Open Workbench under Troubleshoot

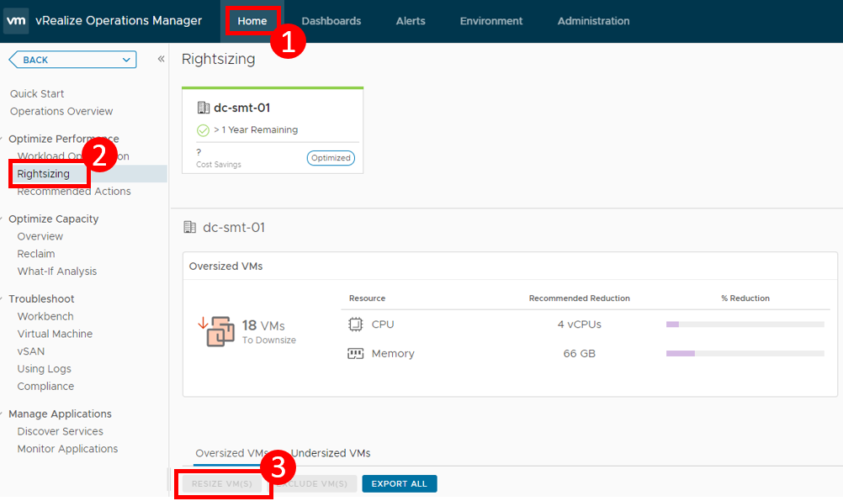(x=45, y=316)
